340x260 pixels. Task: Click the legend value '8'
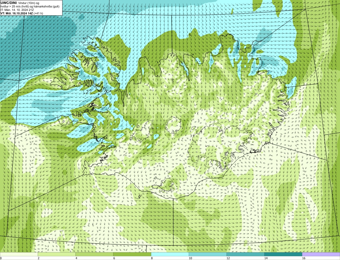152,258
